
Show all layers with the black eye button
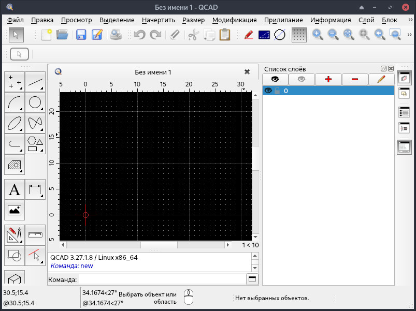pyautogui.click(x=275, y=79)
